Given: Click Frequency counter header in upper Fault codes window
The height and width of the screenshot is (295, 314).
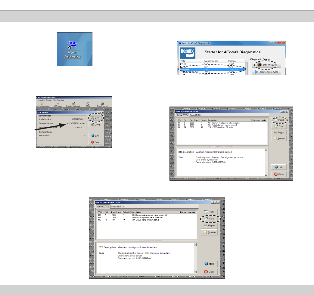Looking at the screenshot, I should click(x=259, y=120).
